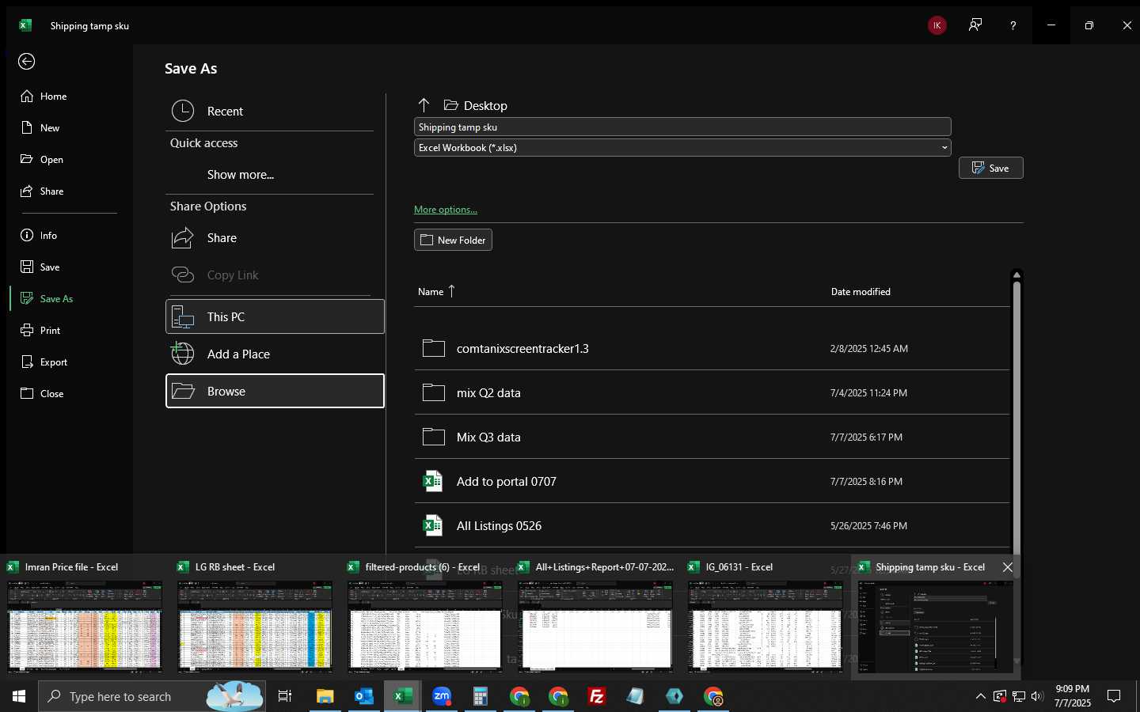This screenshot has height=712, width=1140.
Task: Open the notification center icon
Action: click(1114, 696)
